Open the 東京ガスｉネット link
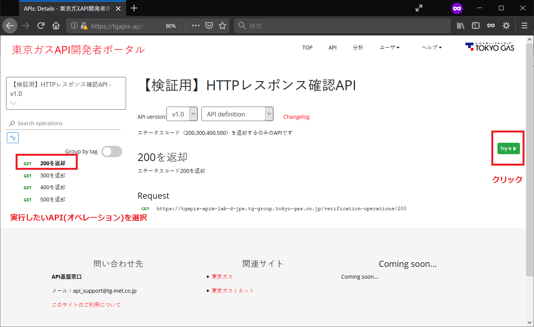534x327 pixels. (233, 290)
